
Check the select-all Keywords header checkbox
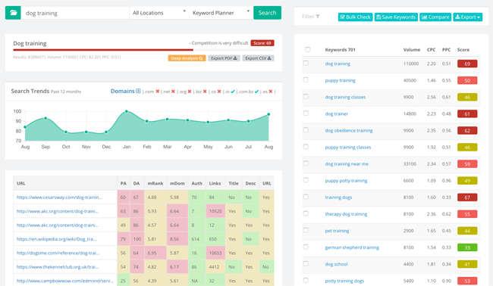point(307,49)
